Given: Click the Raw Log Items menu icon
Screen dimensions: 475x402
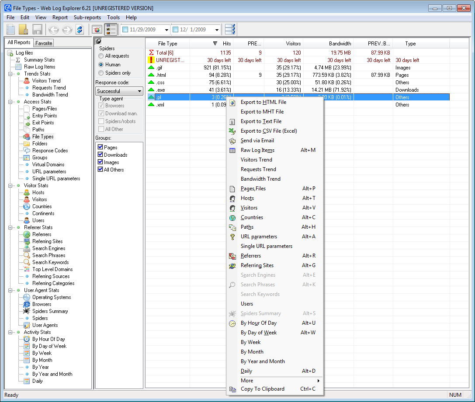Looking at the screenshot, I should pos(232,150).
